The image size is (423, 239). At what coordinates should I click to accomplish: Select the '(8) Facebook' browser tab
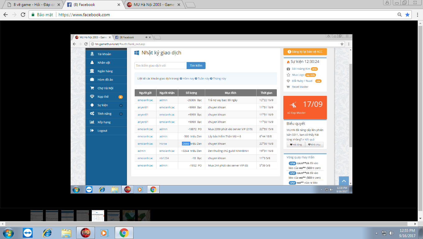tap(90, 5)
